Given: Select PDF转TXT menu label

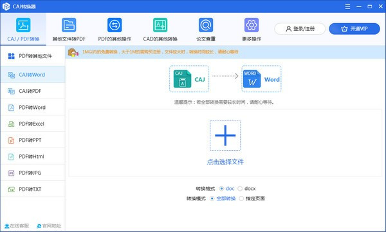Looking at the screenshot, I should click(x=30, y=189).
